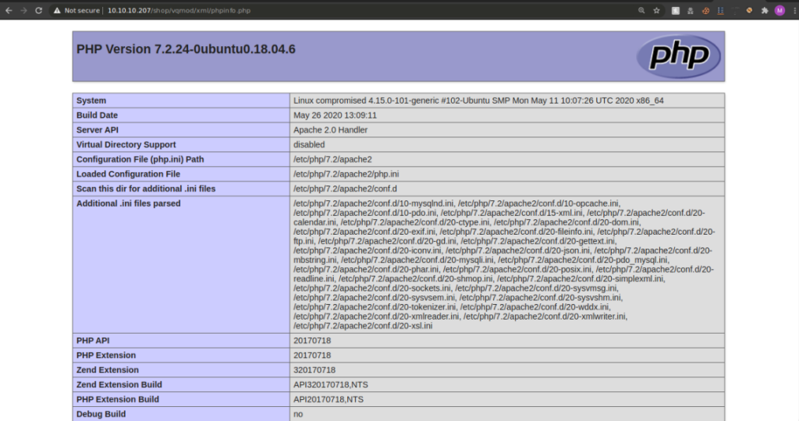Click the grey figure extension icon

pyautogui.click(x=691, y=10)
